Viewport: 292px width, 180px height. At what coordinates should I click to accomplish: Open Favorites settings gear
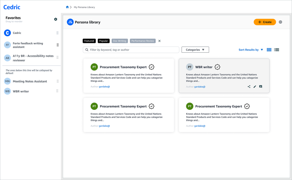56,19
